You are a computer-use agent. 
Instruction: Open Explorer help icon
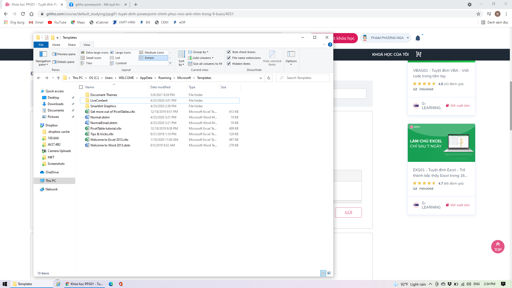(330, 45)
